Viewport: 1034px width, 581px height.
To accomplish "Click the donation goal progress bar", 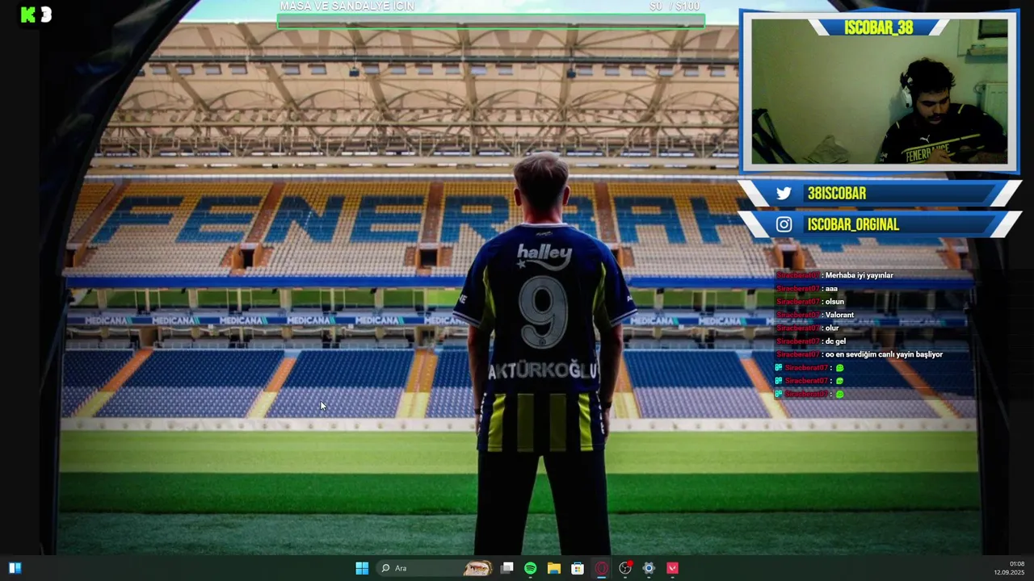I will click(490, 21).
